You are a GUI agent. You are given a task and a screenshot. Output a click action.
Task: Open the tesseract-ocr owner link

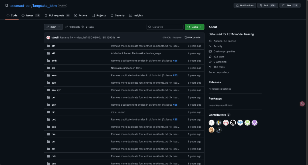pos(20,6)
